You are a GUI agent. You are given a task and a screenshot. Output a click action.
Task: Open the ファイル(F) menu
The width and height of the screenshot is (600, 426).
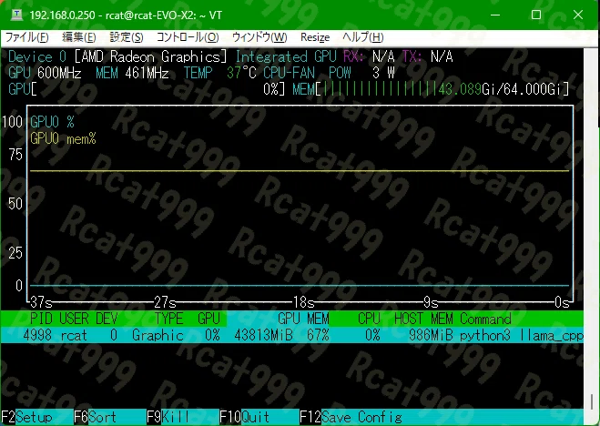(x=26, y=37)
